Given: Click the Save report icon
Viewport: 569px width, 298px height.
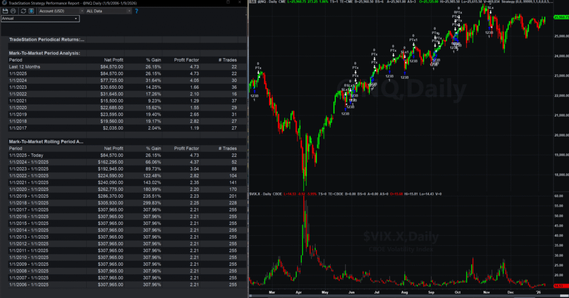Looking at the screenshot, I should tap(5, 11).
